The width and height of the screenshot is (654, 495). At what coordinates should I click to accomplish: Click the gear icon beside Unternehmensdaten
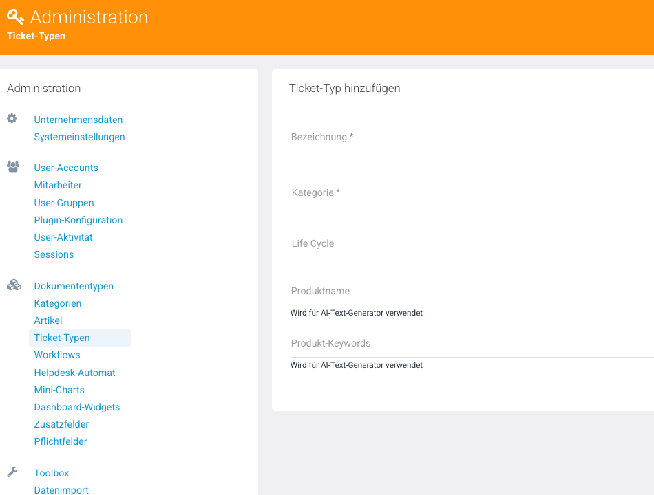click(12, 118)
